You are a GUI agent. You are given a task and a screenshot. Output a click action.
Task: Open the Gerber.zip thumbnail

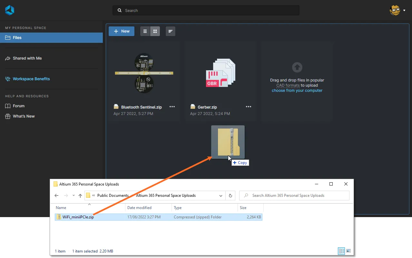pyautogui.click(x=221, y=73)
